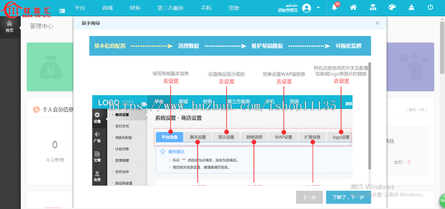Click the 首页 home icon in left sidebar
The height and width of the screenshot is (209, 445).
tap(9, 26)
